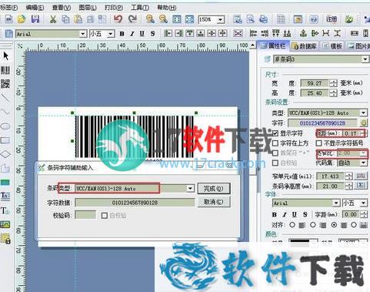Zoom out with the magnifier minus icon

pyautogui.click(x=163, y=19)
